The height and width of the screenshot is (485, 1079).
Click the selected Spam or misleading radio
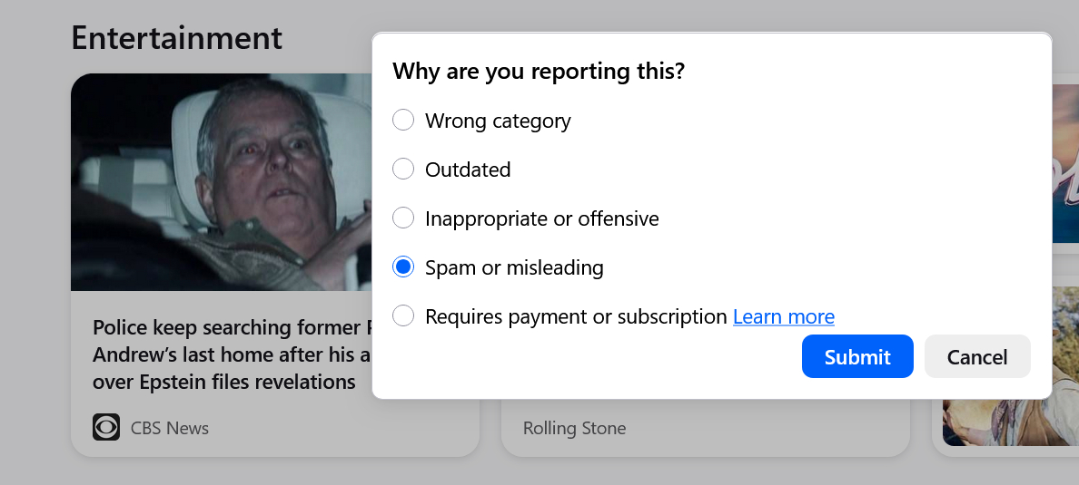click(x=403, y=267)
